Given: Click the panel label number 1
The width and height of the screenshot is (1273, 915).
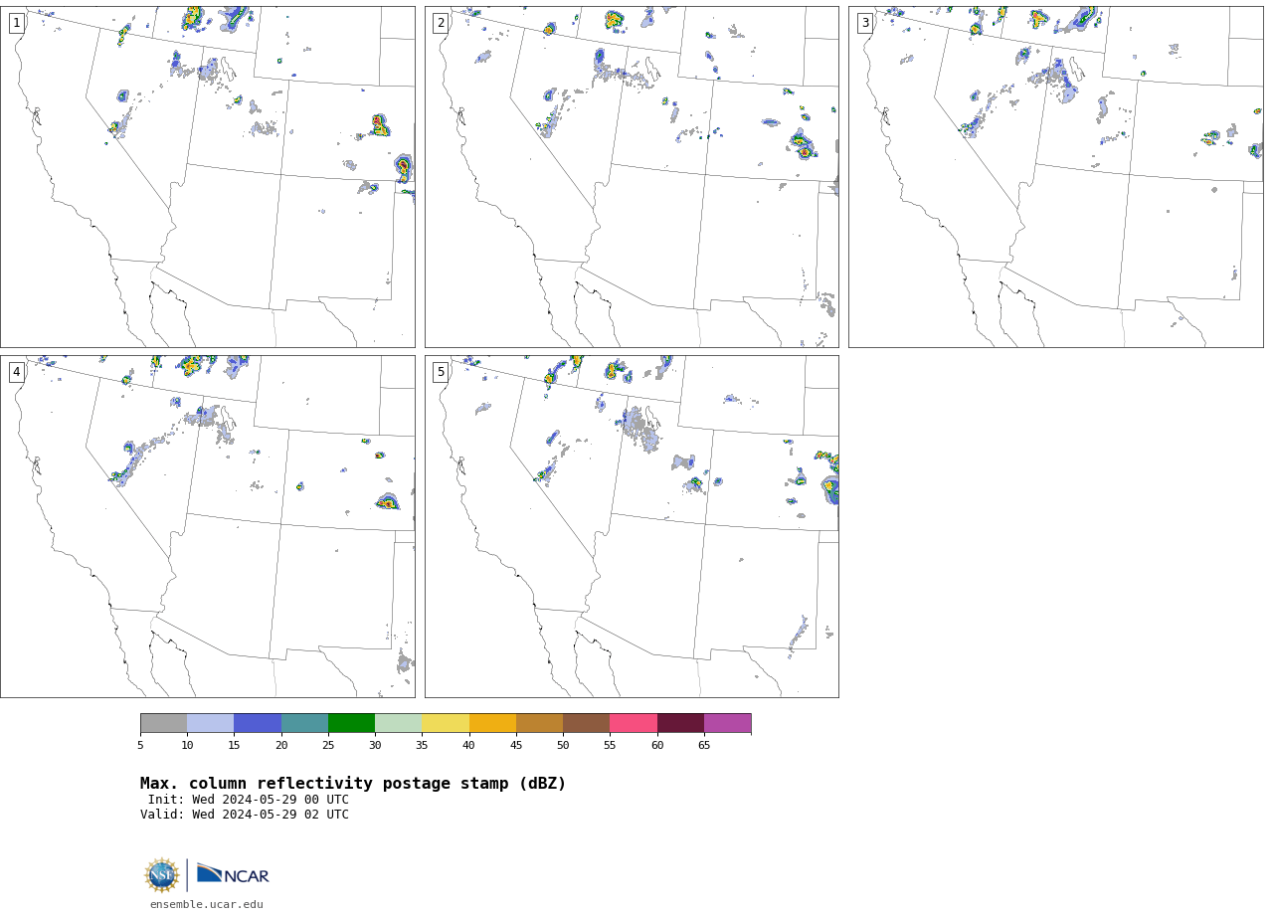Looking at the screenshot, I should 17,23.
